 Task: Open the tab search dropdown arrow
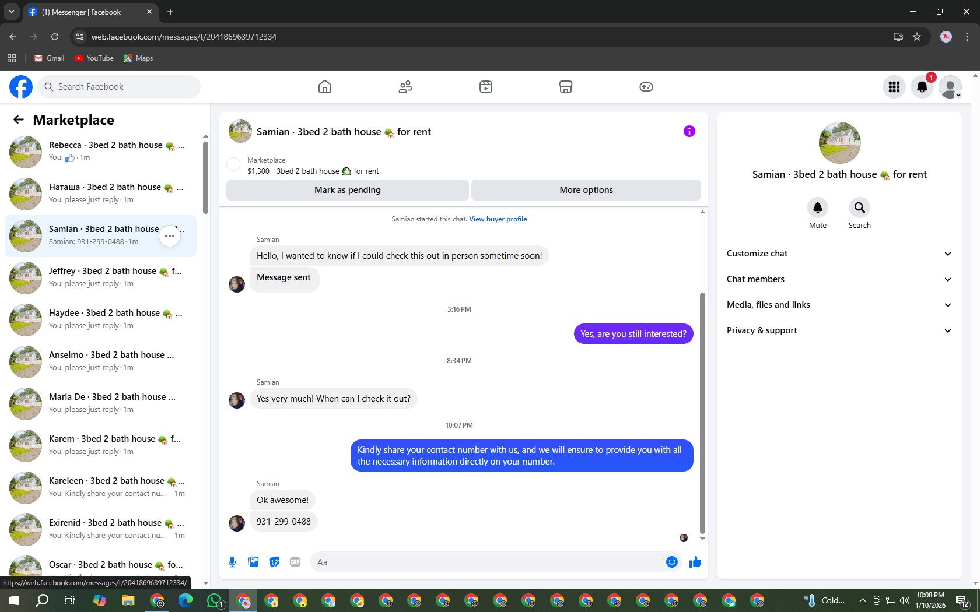(12, 12)
